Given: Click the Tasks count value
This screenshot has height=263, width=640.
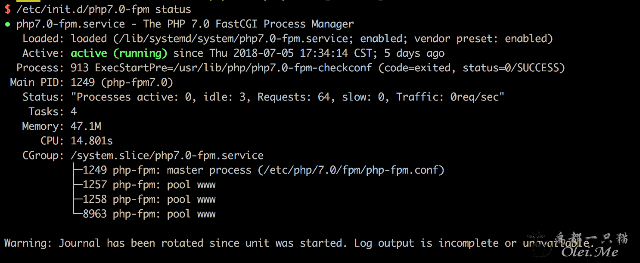Looking at the screenshot, I should [x=74, y=112].
